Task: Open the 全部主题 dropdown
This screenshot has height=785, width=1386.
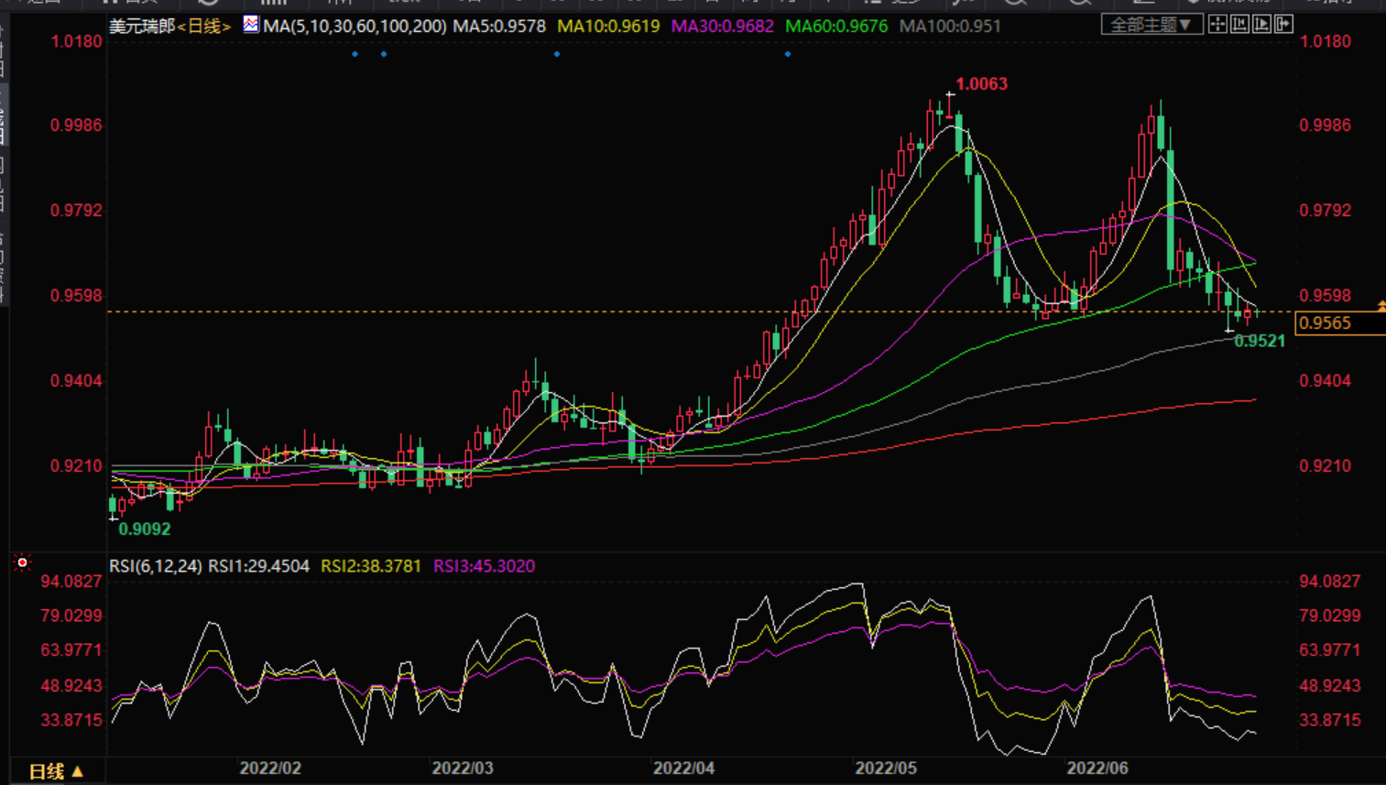Action: click(x=1151, y=25)
